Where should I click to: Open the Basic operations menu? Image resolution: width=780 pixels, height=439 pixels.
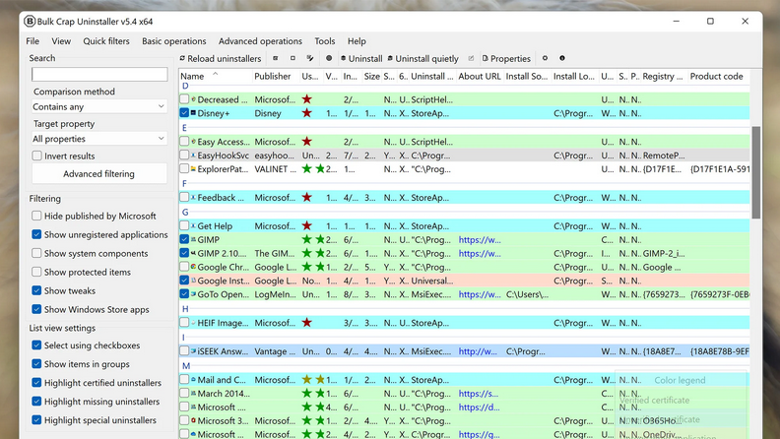(173, 41)
